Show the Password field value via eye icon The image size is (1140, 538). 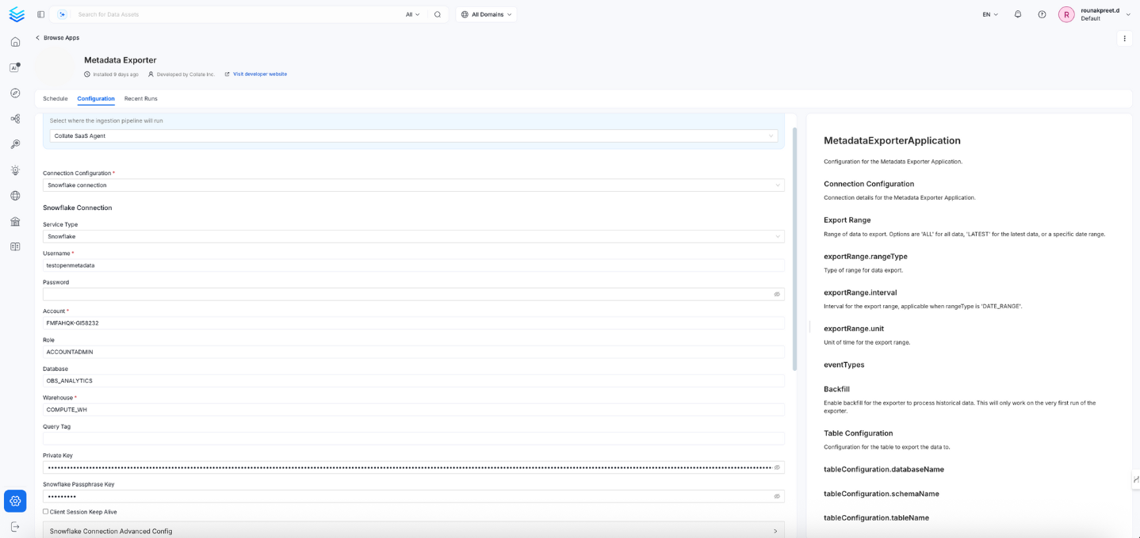click(777, 294)
